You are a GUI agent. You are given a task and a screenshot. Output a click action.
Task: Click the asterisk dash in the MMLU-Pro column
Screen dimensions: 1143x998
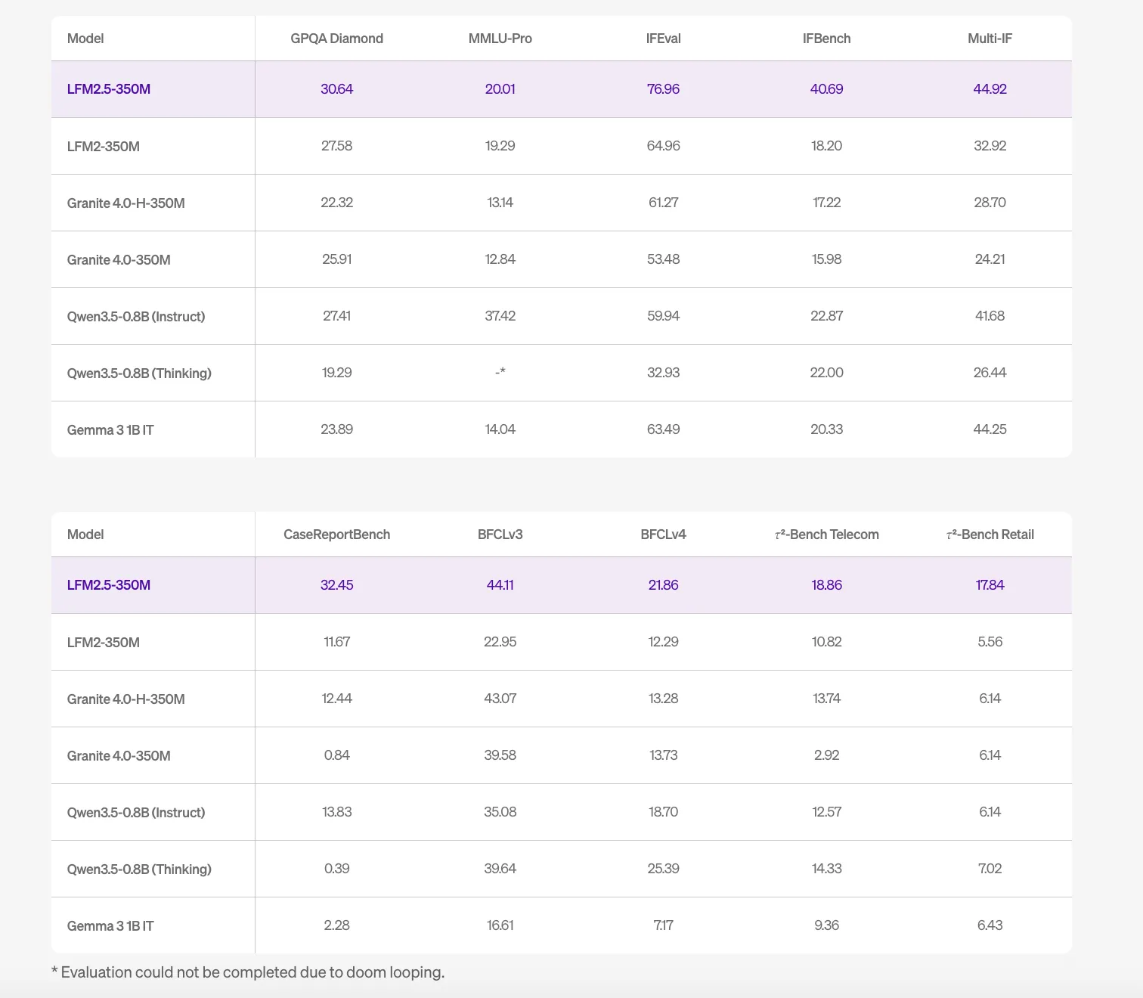[x=500, y=372]
